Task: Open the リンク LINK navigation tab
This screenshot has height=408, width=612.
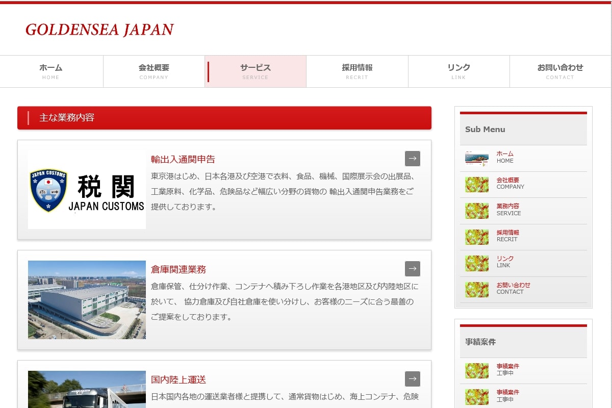Action: coord(459,71)
